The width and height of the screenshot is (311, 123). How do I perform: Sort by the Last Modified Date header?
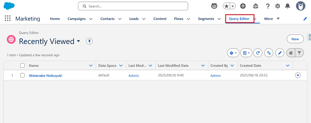(173, 65)
